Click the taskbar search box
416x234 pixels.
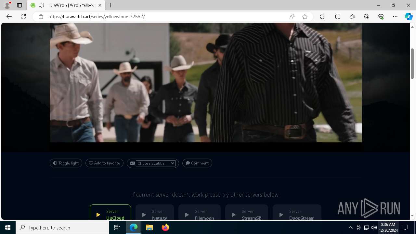[62, 227]
